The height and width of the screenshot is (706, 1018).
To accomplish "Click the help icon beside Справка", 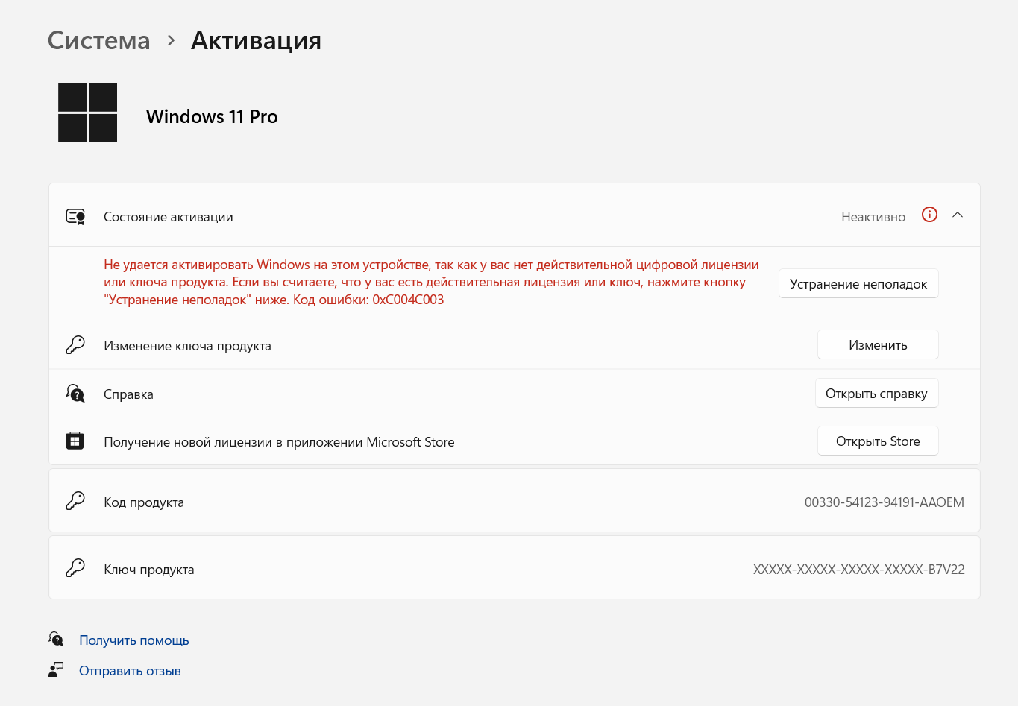I will (75, 394).
